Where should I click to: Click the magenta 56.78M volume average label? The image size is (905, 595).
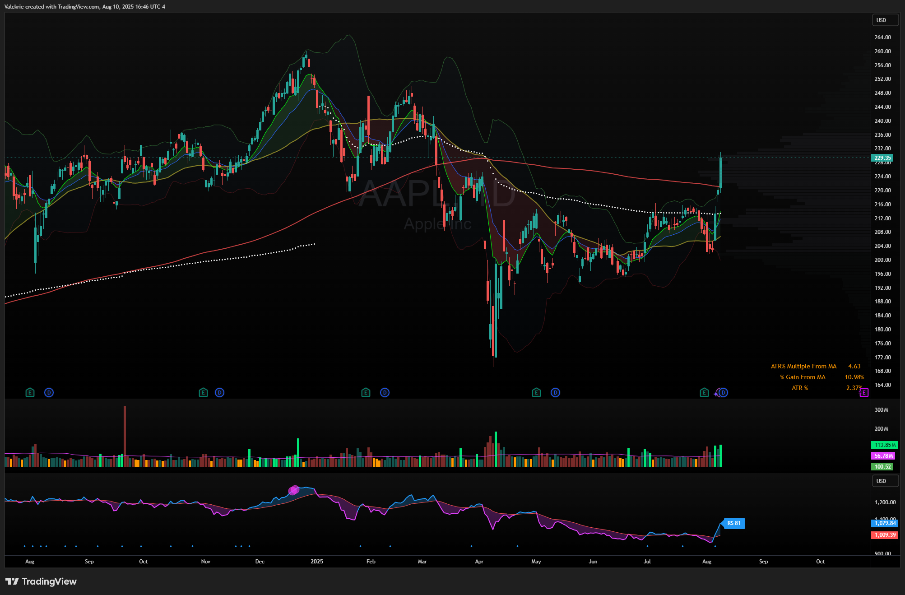click(883, 456)
